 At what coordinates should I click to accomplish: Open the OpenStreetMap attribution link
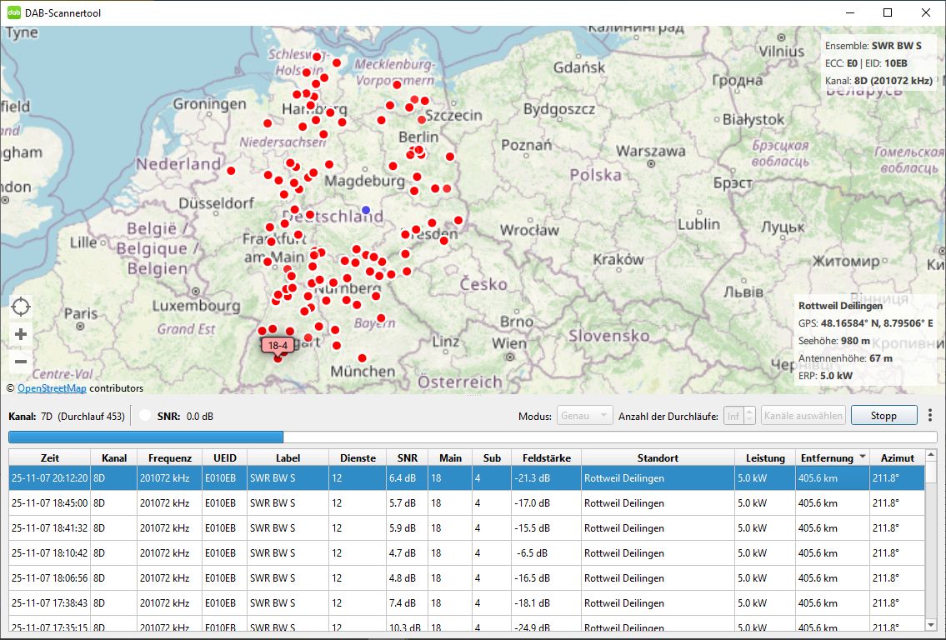point(52,387)
